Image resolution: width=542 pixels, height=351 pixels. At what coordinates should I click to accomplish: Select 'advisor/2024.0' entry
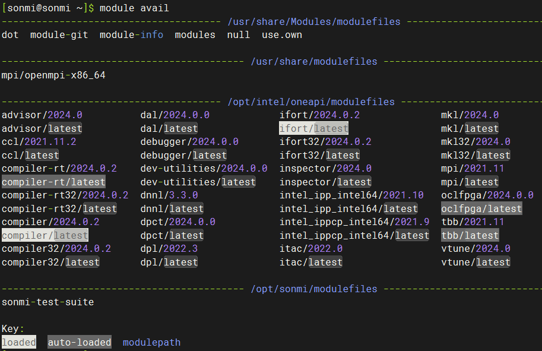coord(42,115)
